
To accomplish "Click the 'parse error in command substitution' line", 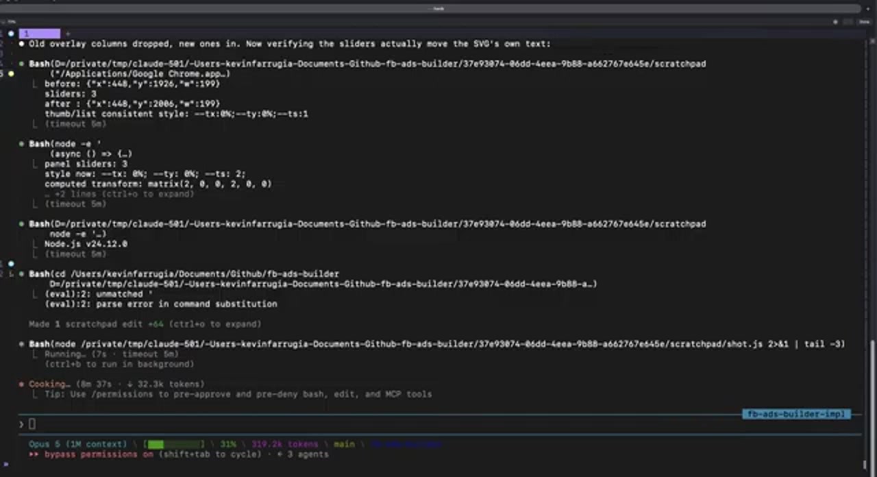I will coord(161,304).
